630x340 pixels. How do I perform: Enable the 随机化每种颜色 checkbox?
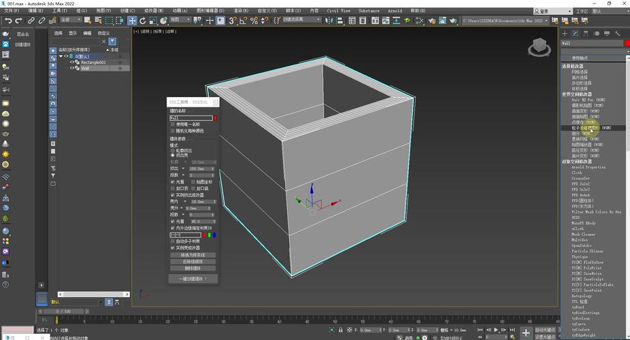(173, 131)
